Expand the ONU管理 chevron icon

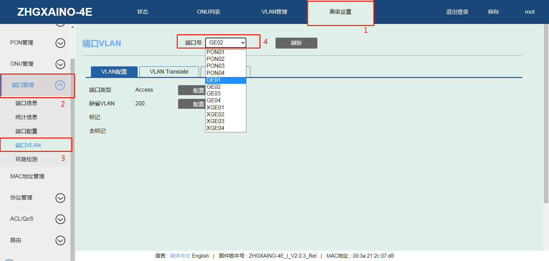click(60, 64)
